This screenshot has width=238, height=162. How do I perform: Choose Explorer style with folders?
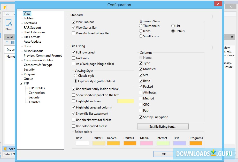pyautogui.click(x=76, y=81)
